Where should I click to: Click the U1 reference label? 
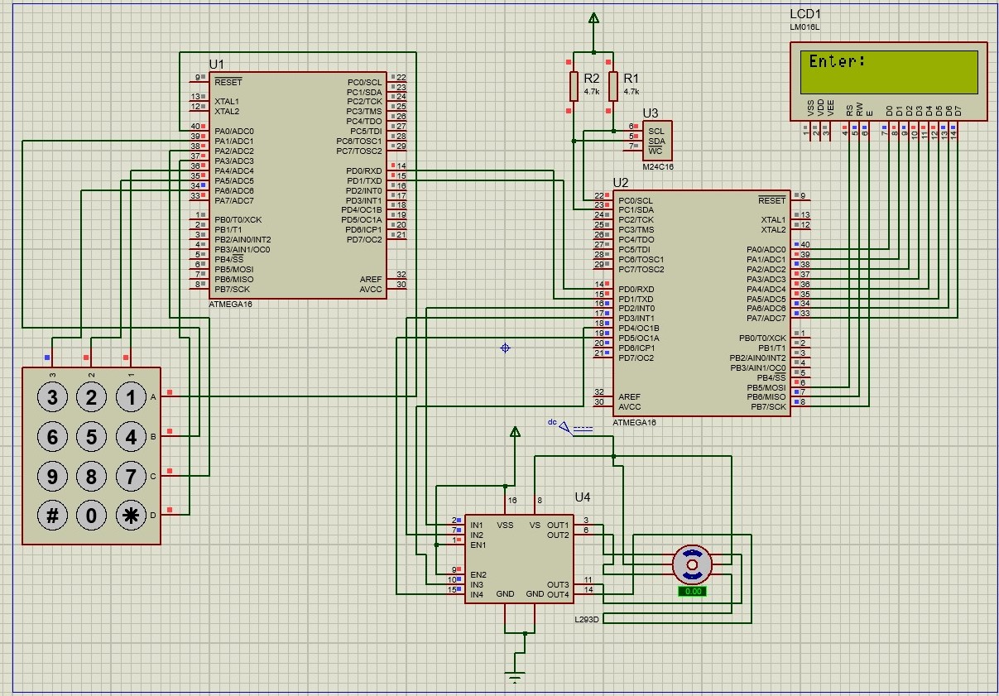click(216, 64)
